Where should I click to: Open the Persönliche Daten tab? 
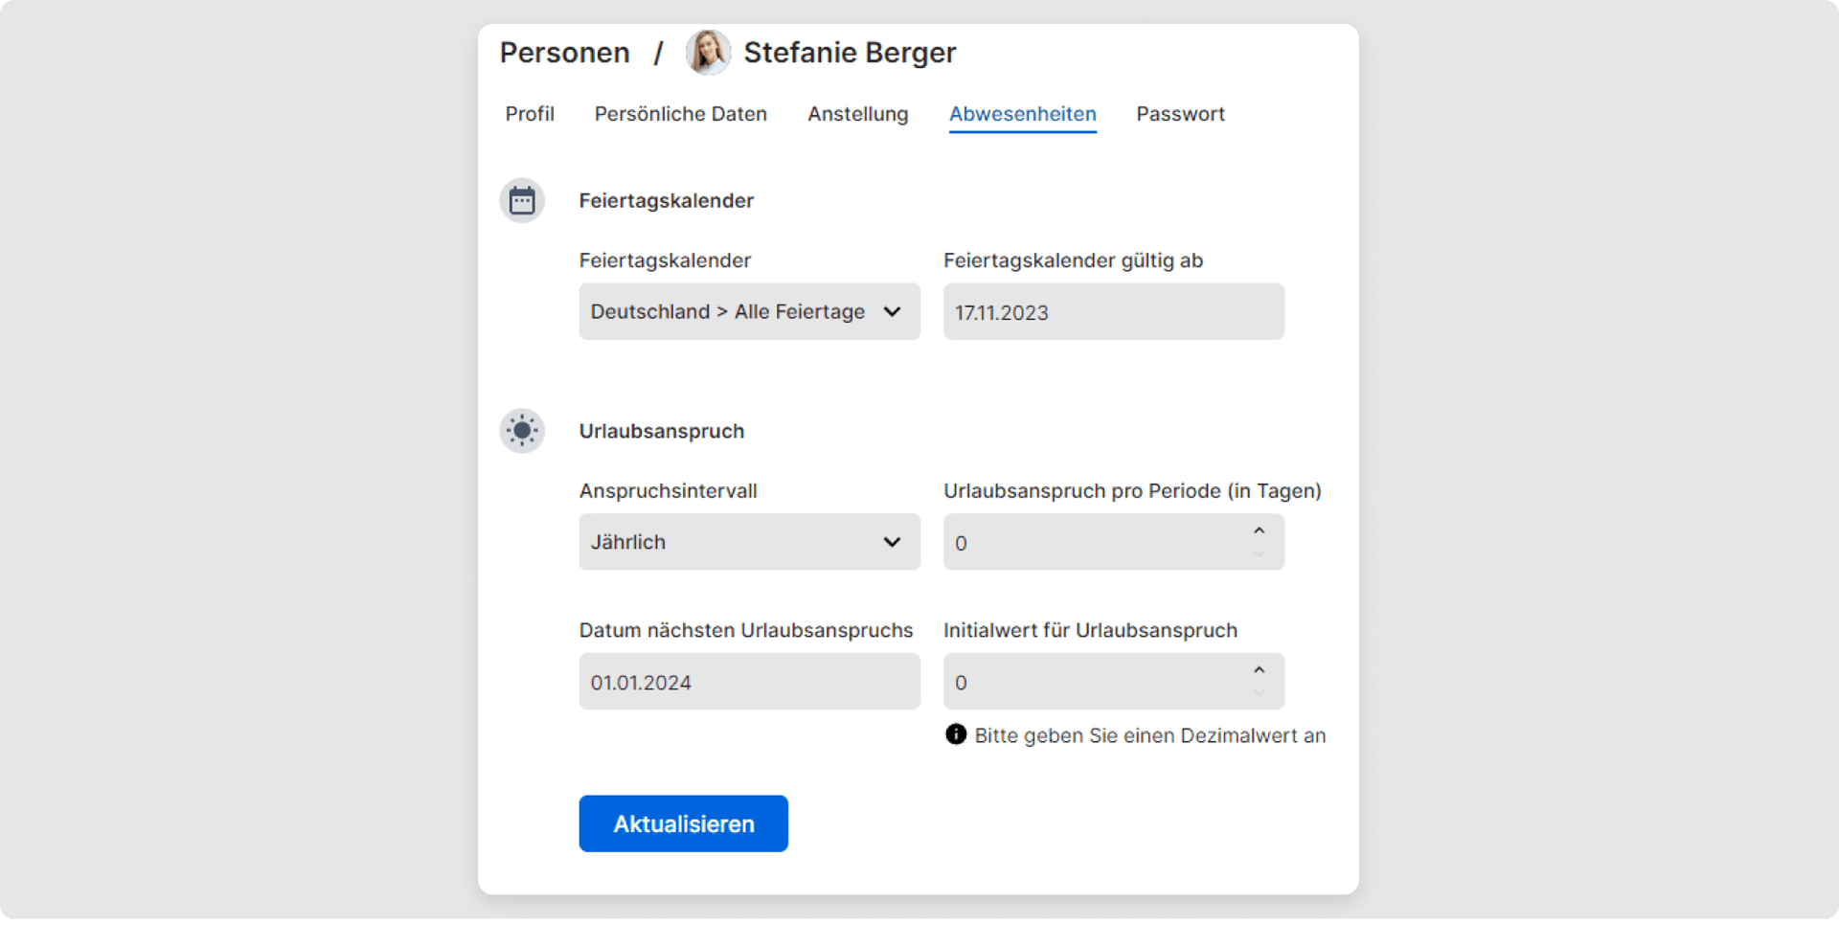click(x=681, y=113)
